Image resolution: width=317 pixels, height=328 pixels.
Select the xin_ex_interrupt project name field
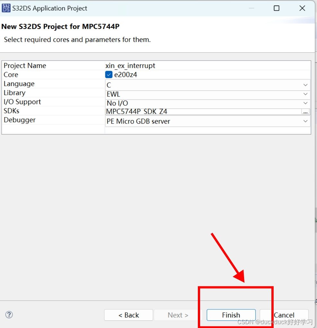coord(207,65)
